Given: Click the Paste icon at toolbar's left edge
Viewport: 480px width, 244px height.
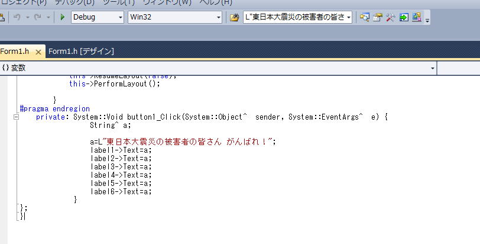Looking at the screenshot, I should click(x=2, y=17).
